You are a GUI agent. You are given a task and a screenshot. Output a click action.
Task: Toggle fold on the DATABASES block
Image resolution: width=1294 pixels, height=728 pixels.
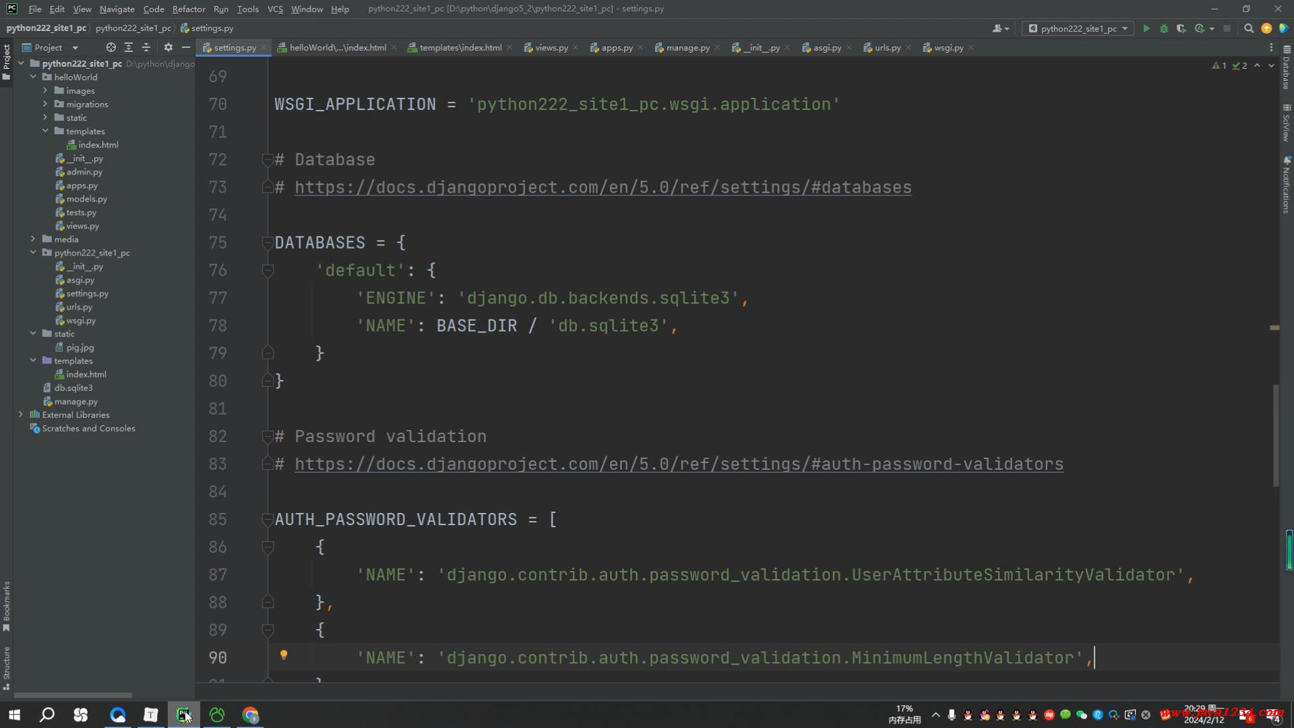point(268,243)
